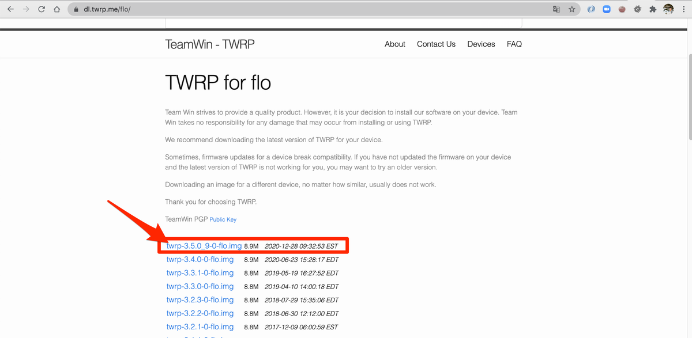Download twrp-3.3.1-0-flo.img

pyautogui.click(x=200, y=273)
